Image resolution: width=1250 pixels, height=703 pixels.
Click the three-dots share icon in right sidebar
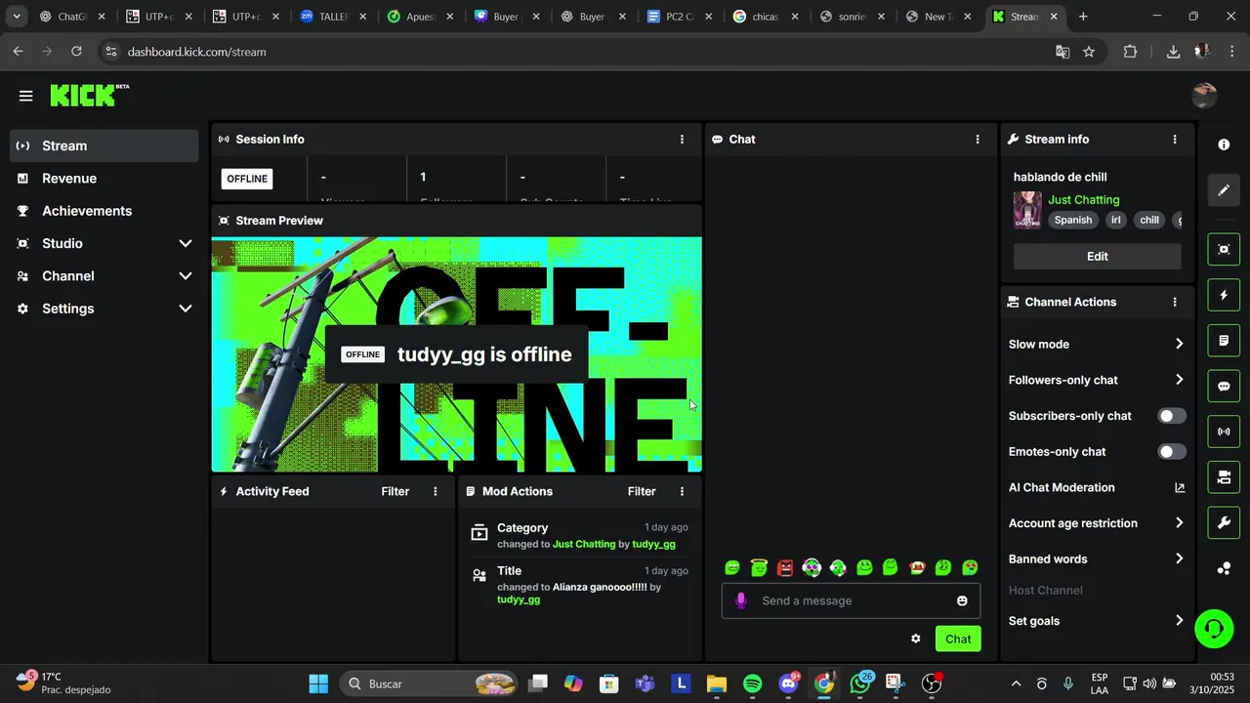click(1224, 568)
